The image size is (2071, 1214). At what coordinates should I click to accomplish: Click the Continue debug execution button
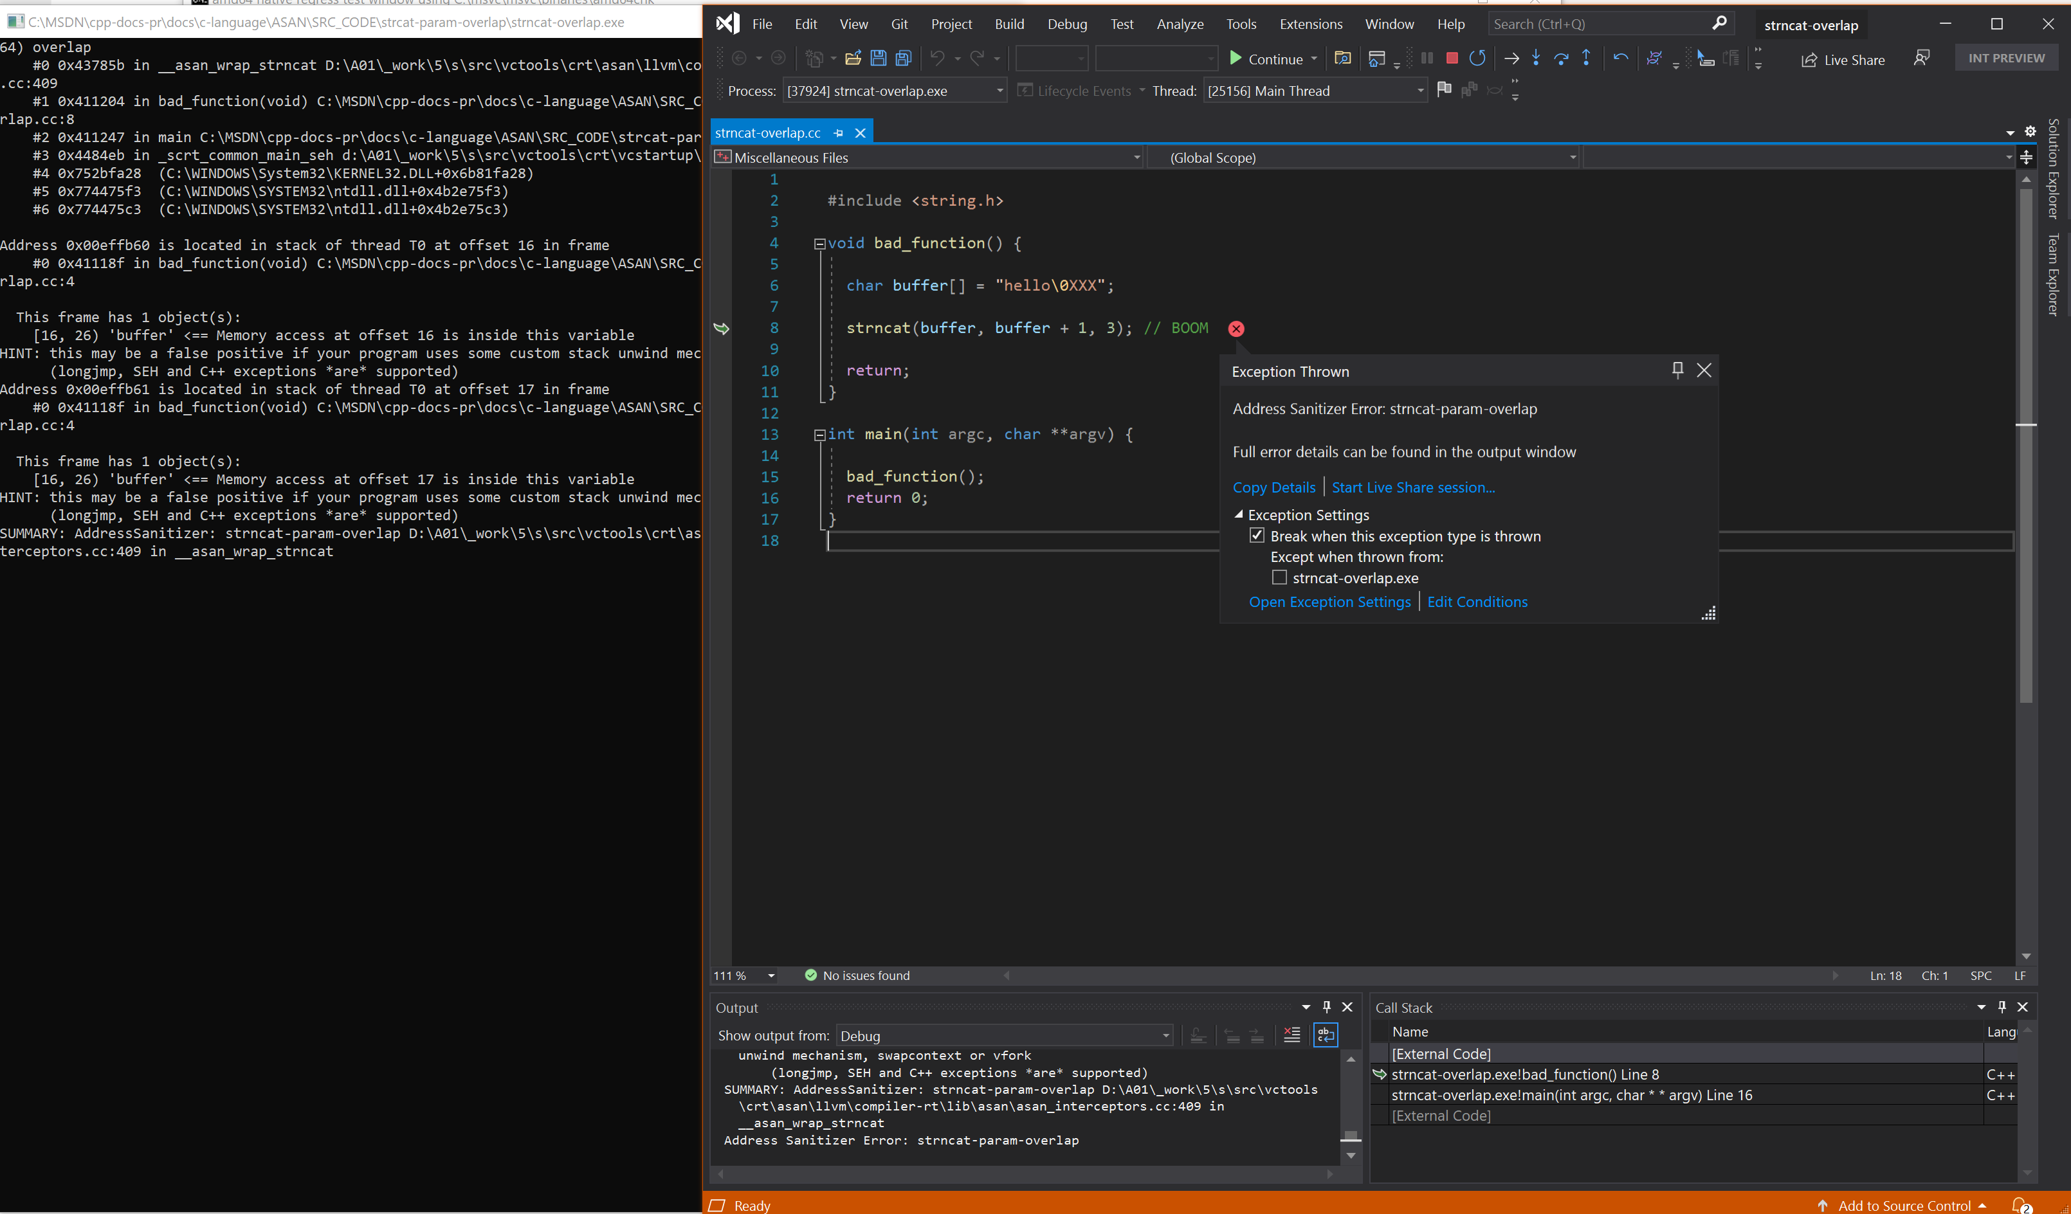click(1266, 58)
